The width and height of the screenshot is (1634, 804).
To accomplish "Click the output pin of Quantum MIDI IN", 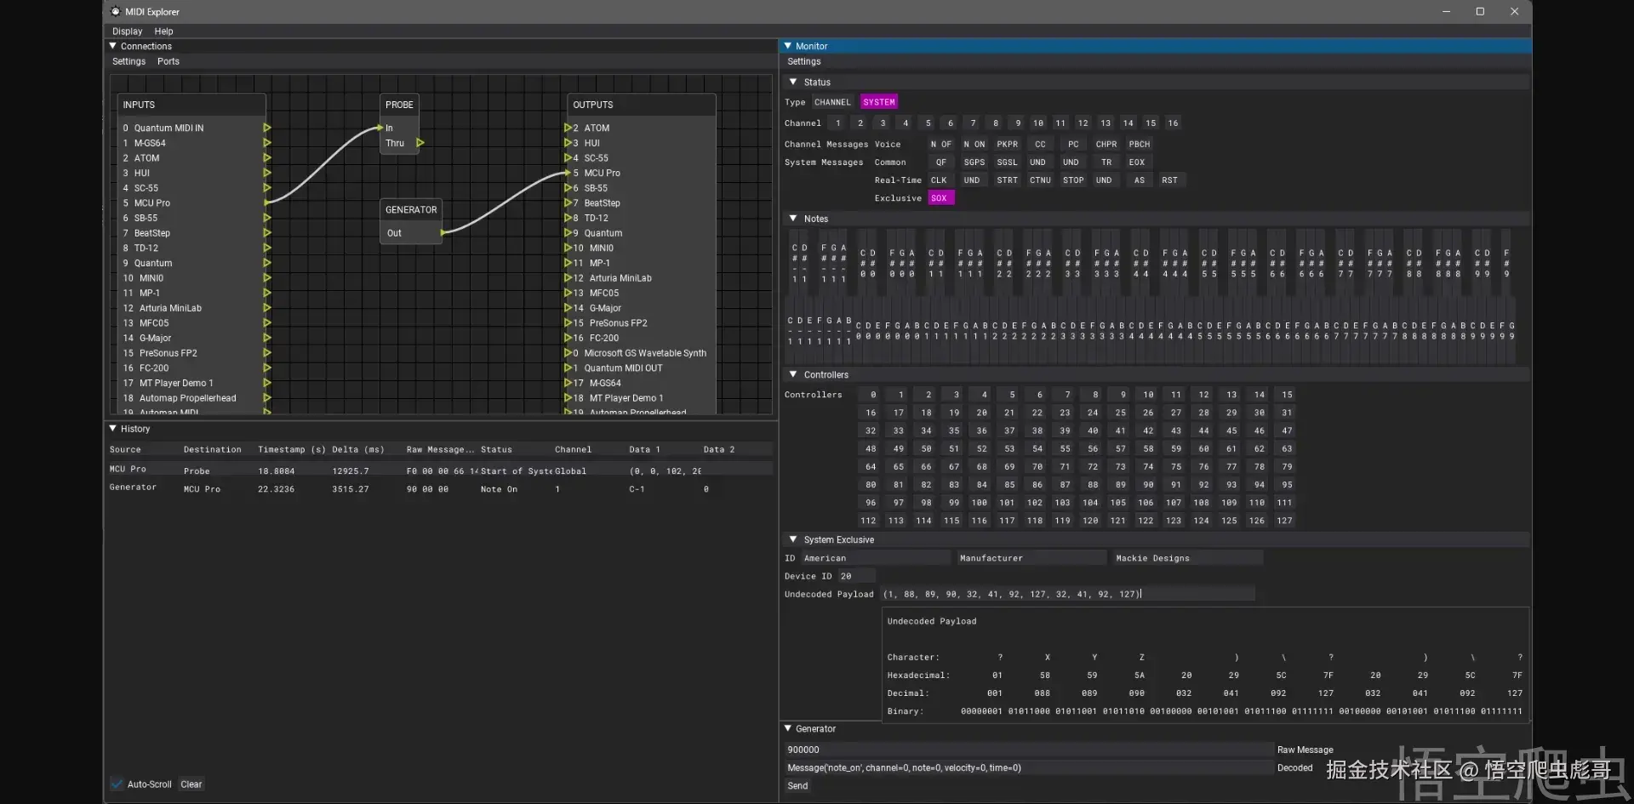I will tap(266, 128).
